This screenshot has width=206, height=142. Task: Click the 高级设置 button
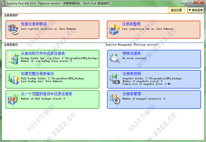[176, 10]
